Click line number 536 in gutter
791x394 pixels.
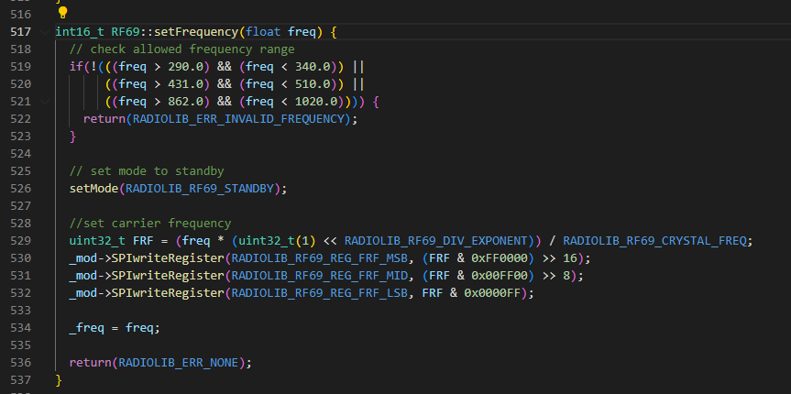[20, 362]
